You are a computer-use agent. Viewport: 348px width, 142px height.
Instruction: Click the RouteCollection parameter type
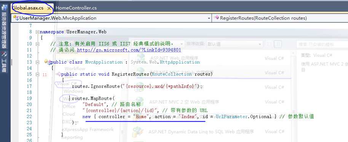click(172, 74)
